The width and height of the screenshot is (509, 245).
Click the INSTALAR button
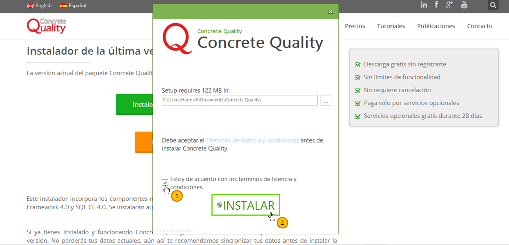click(246, 205)
